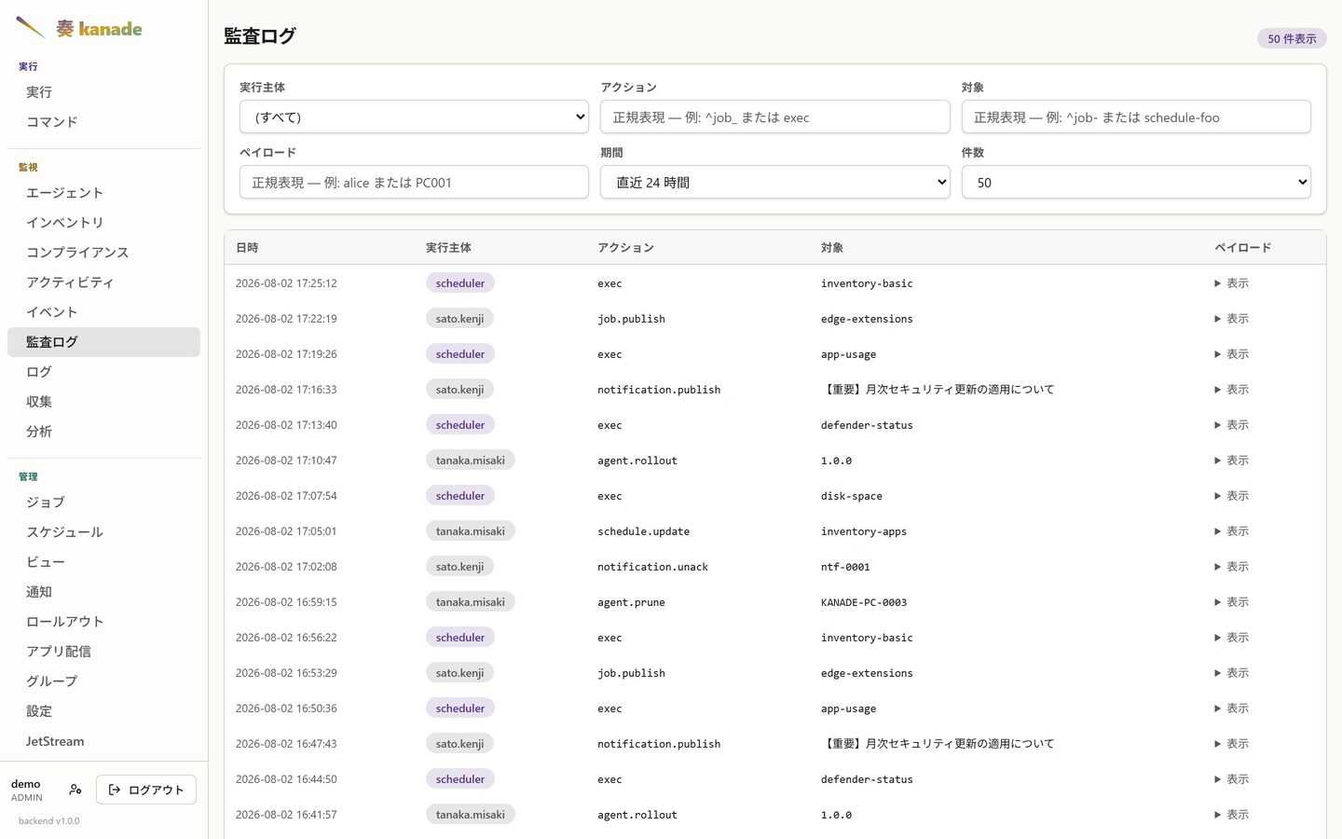Viewport: 1342px width, 839px height.
Task: Click the 50 件表示 badge
Action: pyautogui.click(x=1292, y=38)
